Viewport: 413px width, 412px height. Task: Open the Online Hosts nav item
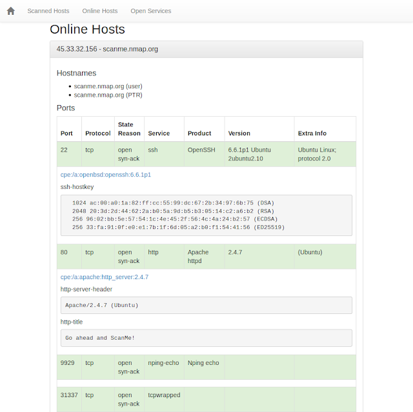pos(100,11)
